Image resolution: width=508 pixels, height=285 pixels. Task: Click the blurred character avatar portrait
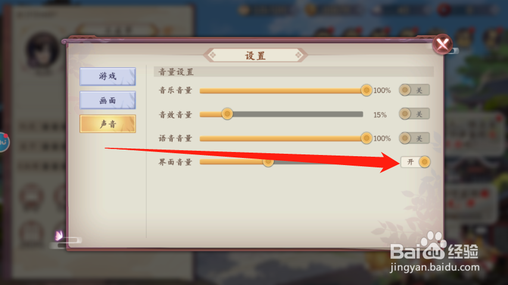coord(42,50)
